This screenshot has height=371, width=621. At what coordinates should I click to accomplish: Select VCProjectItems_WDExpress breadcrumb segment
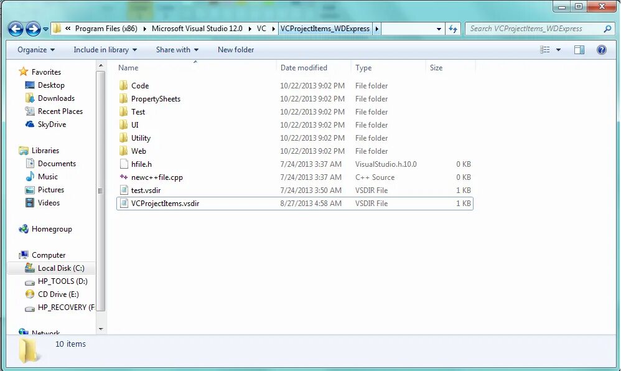(x=325, y=29)
